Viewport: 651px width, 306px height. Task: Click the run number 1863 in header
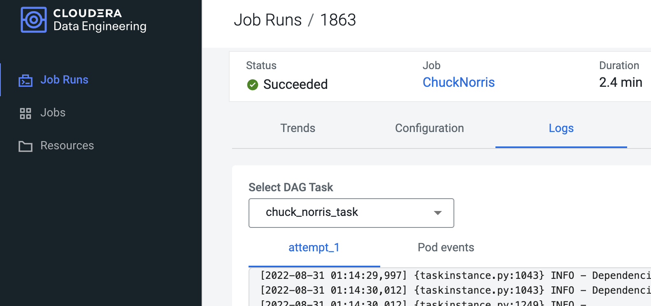click(x=338, y=20)
